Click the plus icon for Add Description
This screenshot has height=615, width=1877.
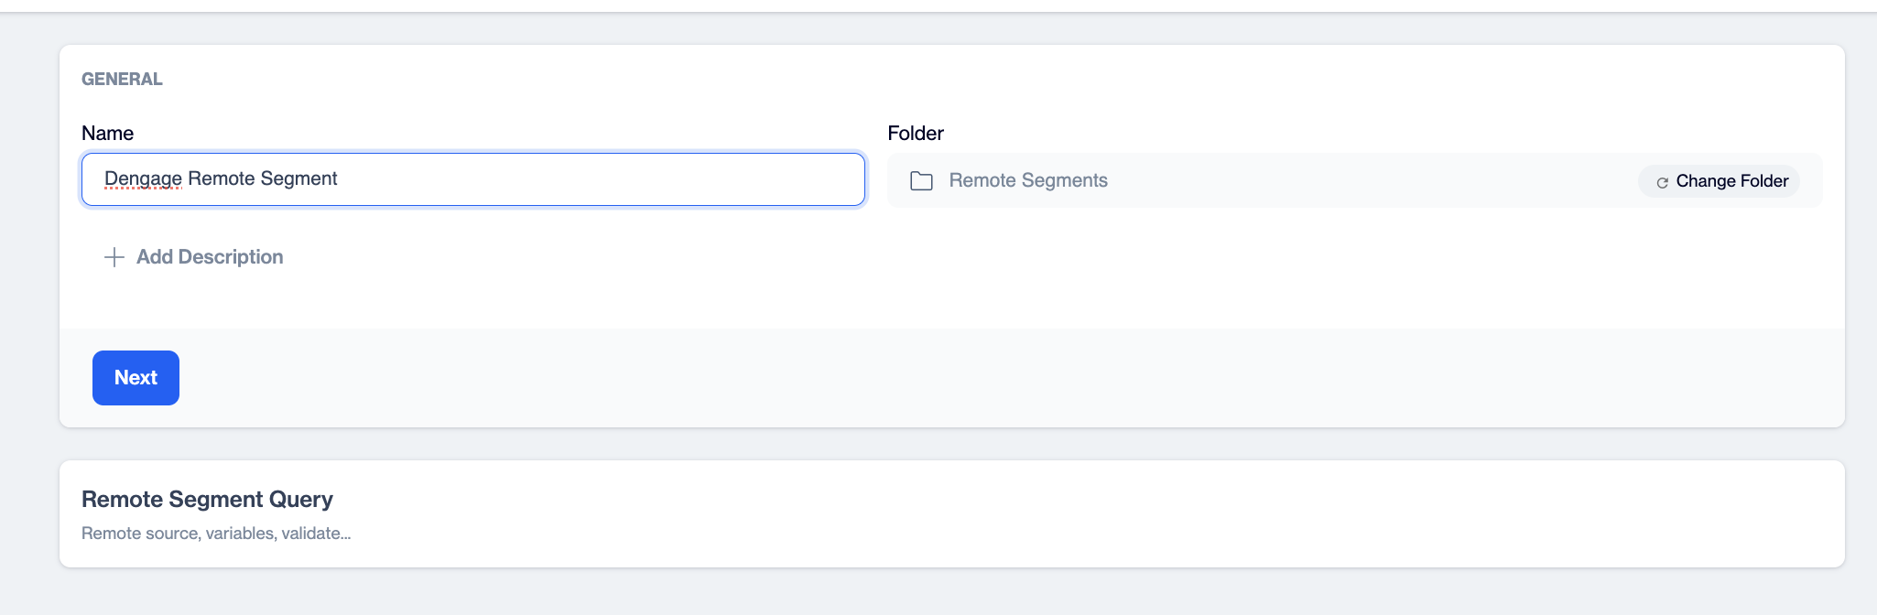114,257
